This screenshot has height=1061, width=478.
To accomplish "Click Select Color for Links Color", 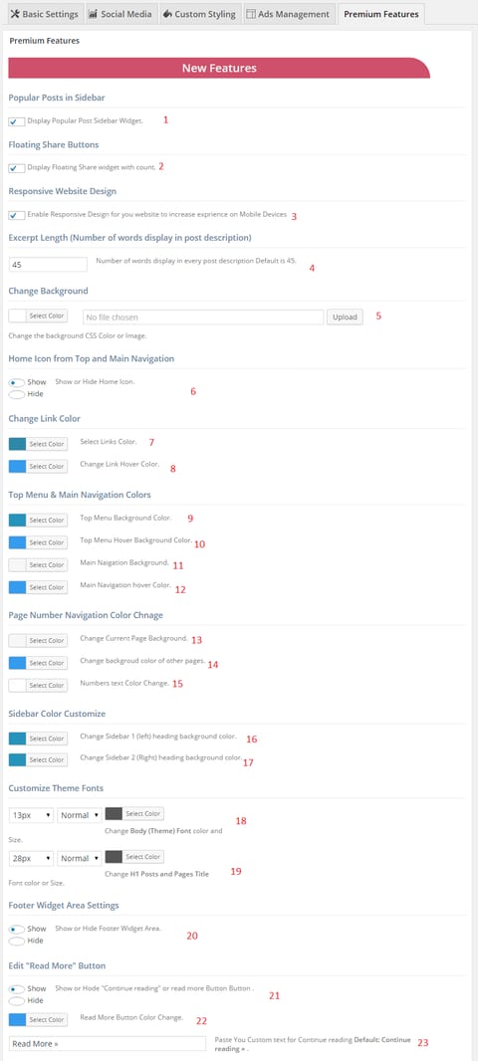I will pos(47,445).
